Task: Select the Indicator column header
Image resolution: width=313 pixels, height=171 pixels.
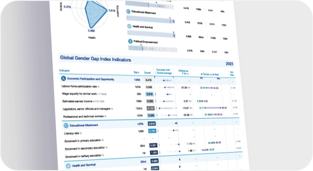Action: click(64, 71)
